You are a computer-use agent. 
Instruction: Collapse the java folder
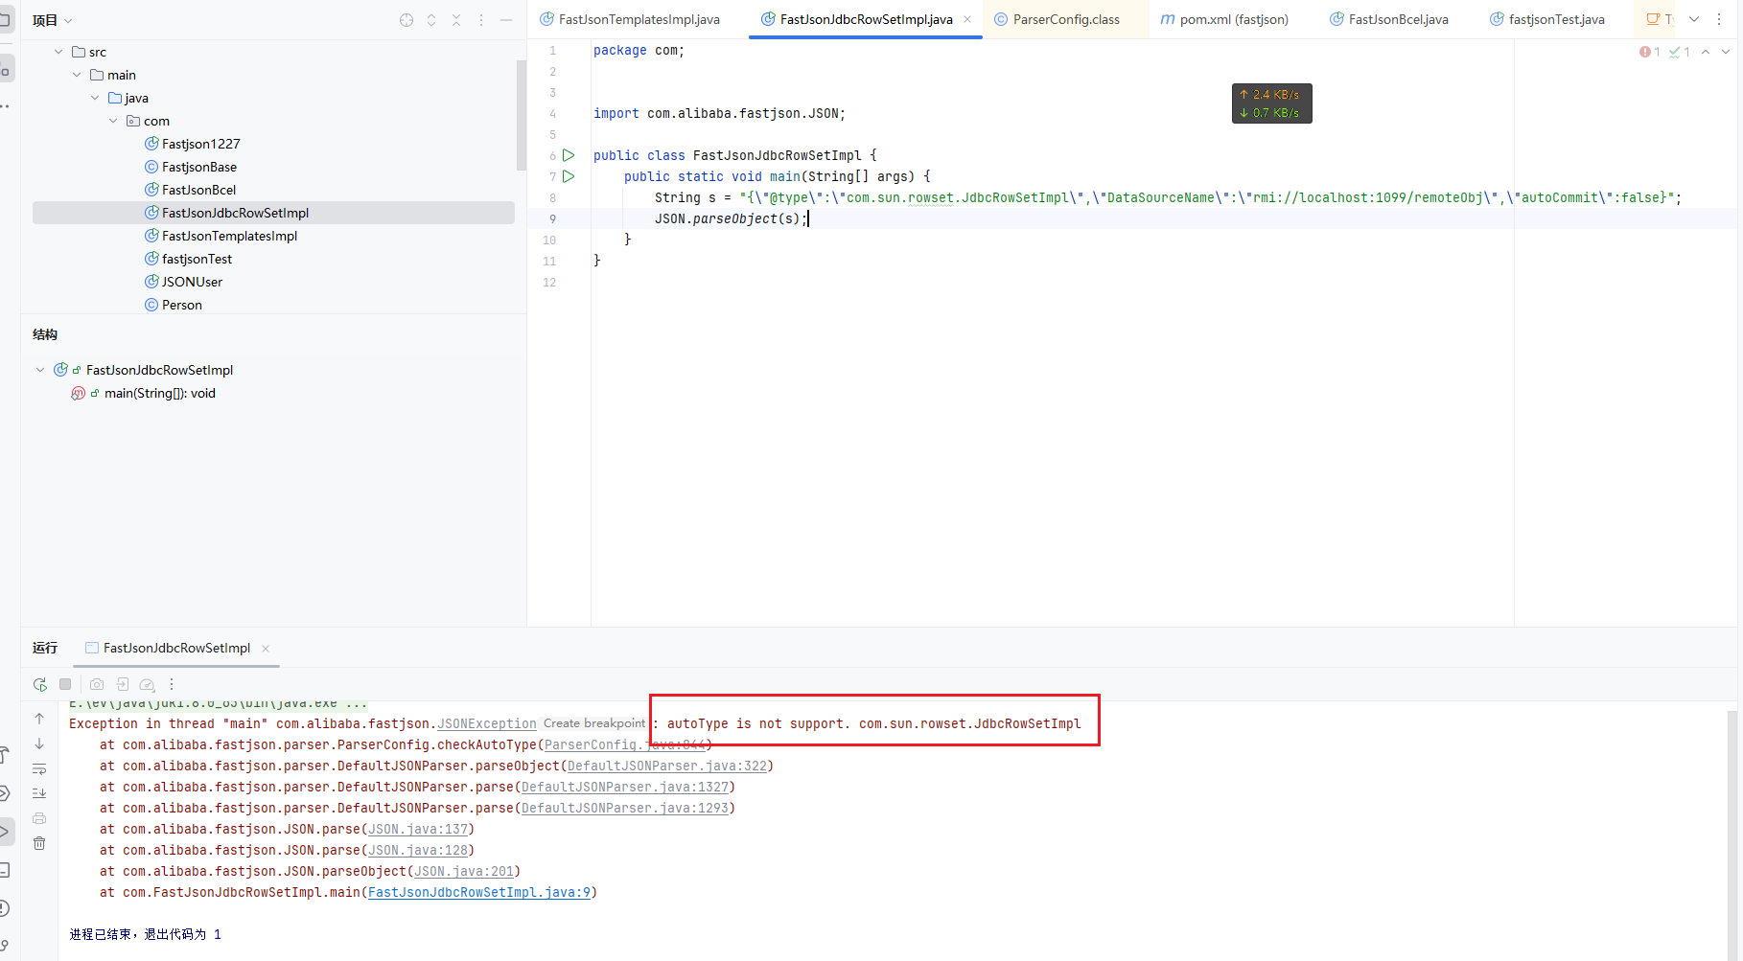(95, 98)
